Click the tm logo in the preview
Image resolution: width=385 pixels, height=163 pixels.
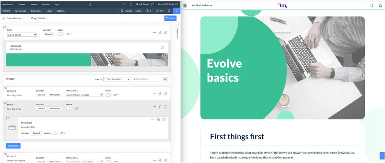tap(283, 5)
